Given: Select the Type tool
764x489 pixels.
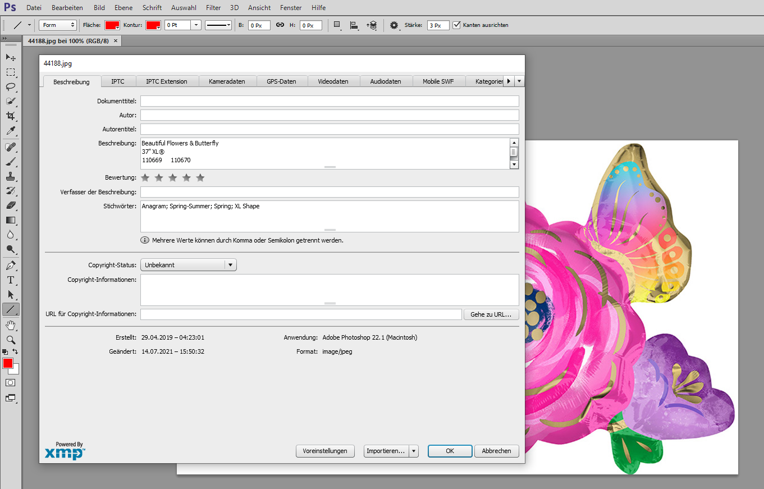Looking at the screenshot, I should point(10,280).
